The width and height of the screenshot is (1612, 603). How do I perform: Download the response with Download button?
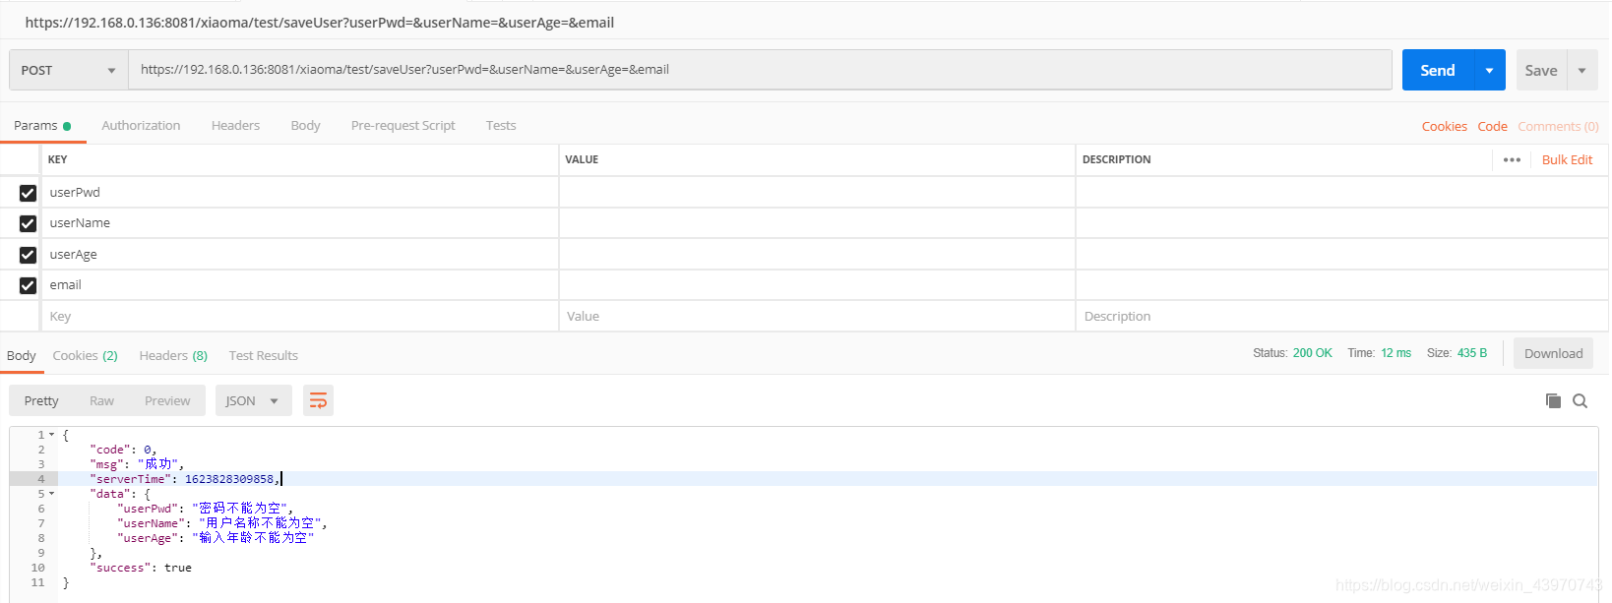click(x=1553, y=353)
